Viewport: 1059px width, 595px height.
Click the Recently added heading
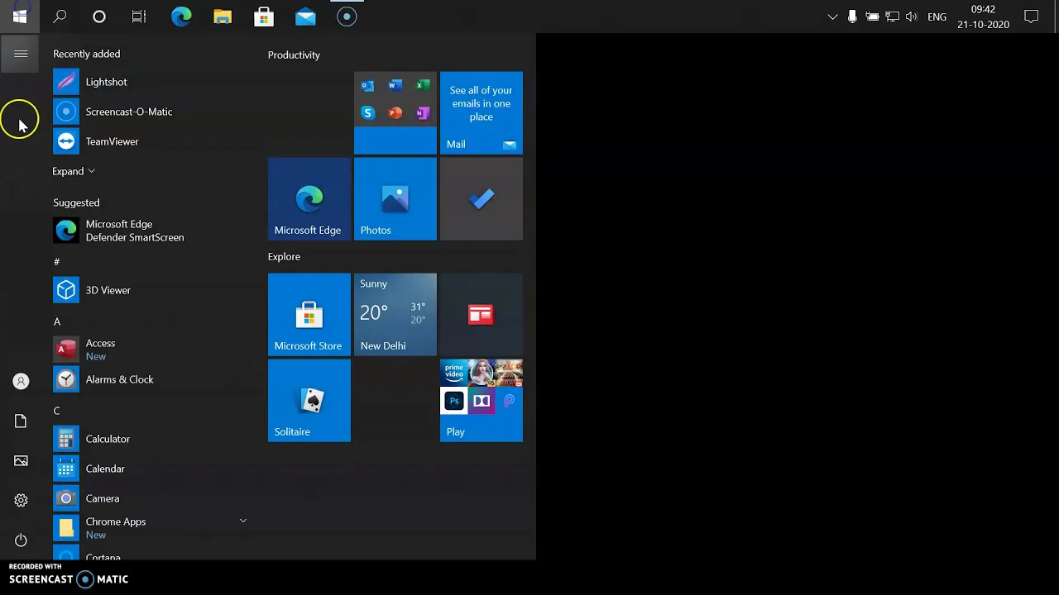(86, 54)
